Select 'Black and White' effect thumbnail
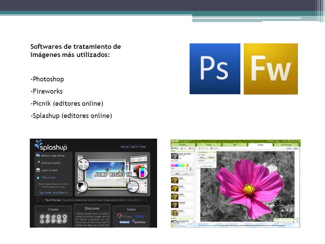 pyautogui.click(x=175, y=156)
